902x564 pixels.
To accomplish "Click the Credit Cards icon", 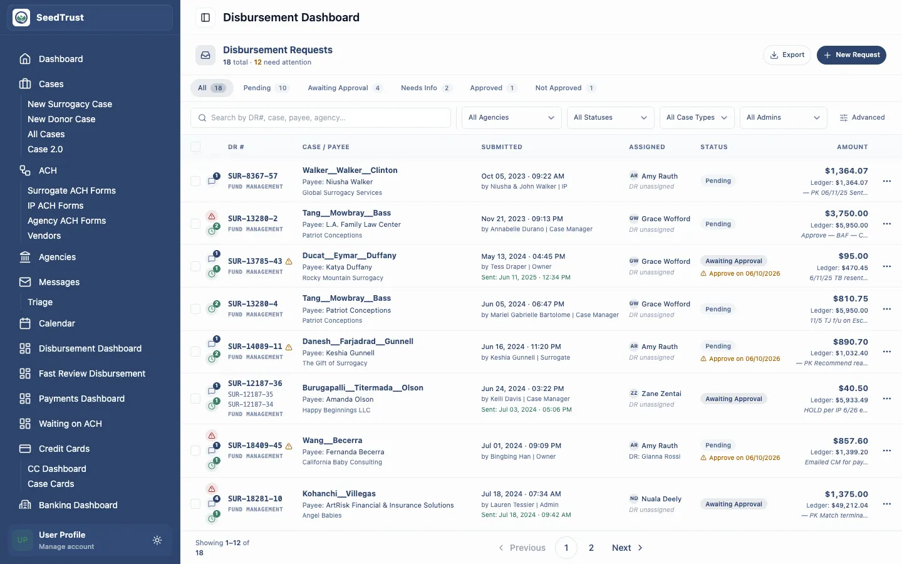I will pyautogui.click(x=25, y=449).
